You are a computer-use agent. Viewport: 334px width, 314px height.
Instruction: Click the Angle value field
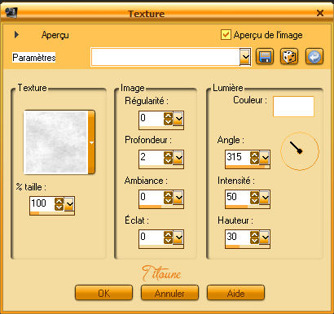point(238,157)
